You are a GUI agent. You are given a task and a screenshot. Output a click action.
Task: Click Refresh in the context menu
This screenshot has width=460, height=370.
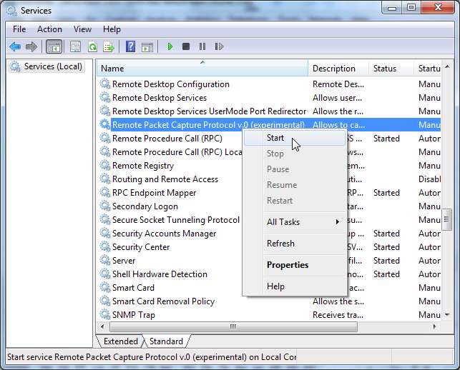point(280,244)
